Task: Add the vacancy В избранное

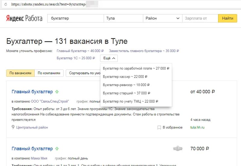Action: (x=170, y=128)
